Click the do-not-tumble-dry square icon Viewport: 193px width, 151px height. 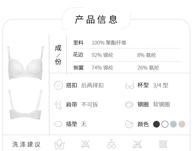click(163, 144)
